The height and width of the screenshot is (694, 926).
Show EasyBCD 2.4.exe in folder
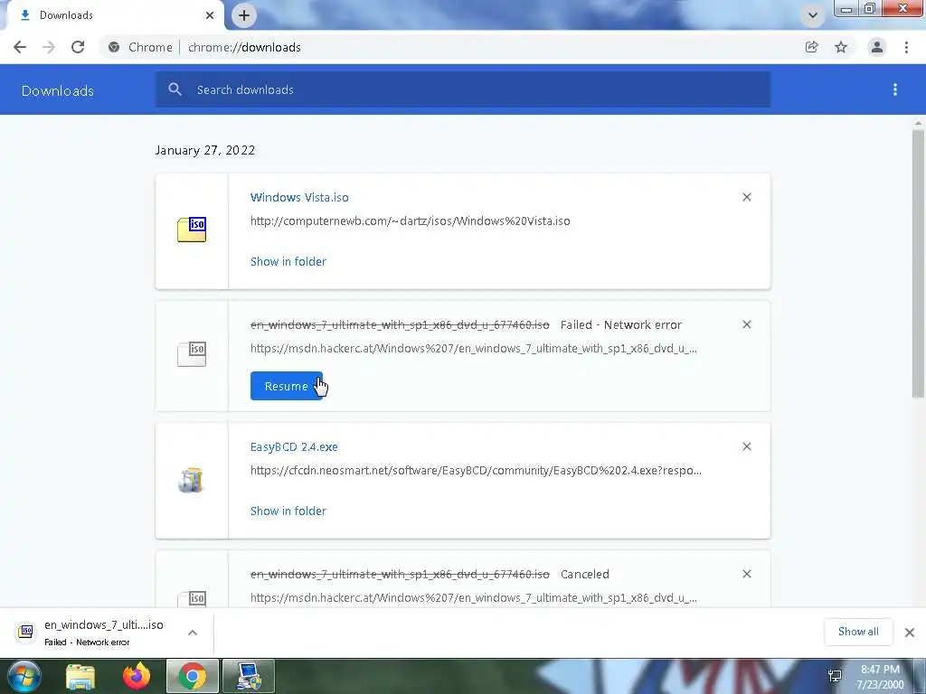tap(288, 511)
